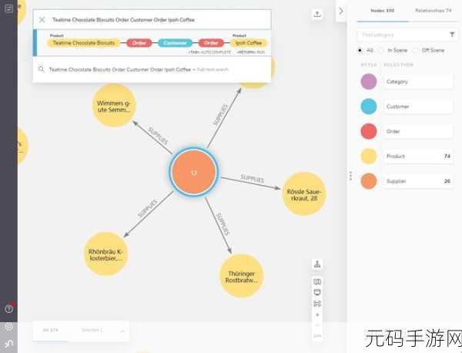The width and height of the screenshot is (462, 353).
Task: Click the export/share icon above the graph
Action: tap(317, 14)
